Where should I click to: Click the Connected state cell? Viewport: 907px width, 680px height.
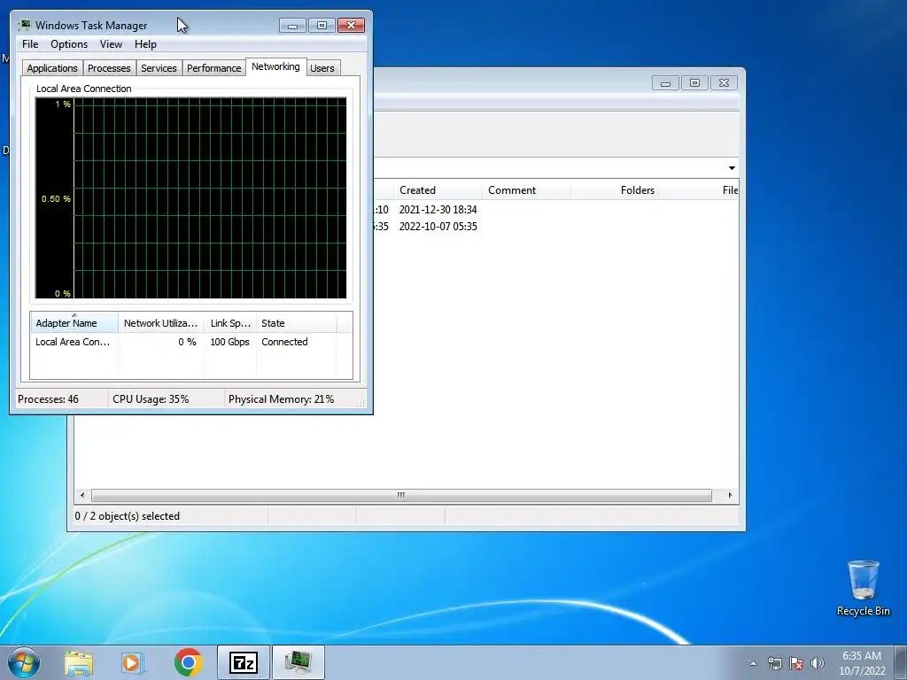(x=284, y=342)
